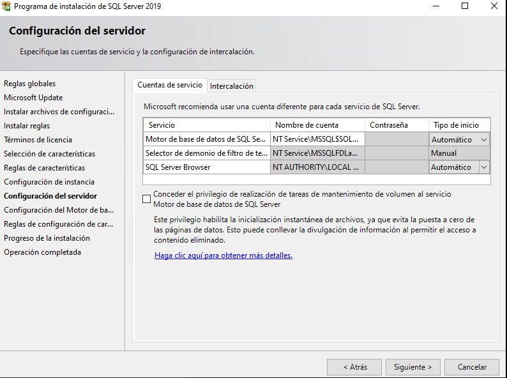Select Selección de características step
The image size is (507, 378).
coord(49,154)
